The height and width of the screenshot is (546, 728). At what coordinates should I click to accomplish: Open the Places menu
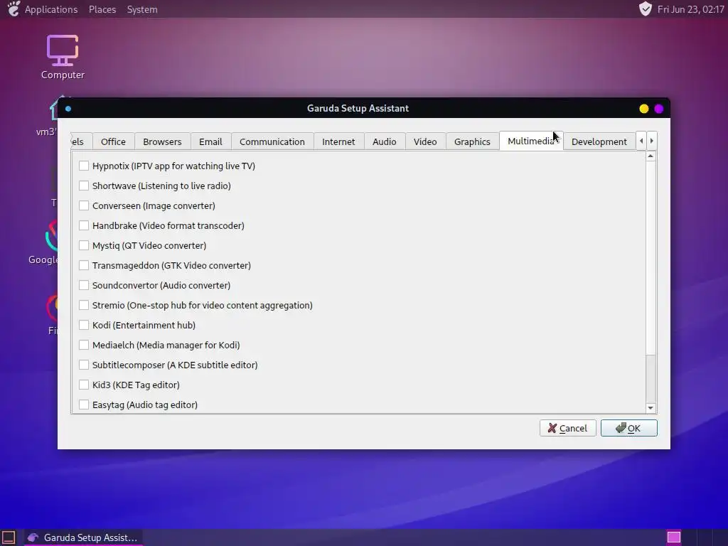(x=102, y=9)
